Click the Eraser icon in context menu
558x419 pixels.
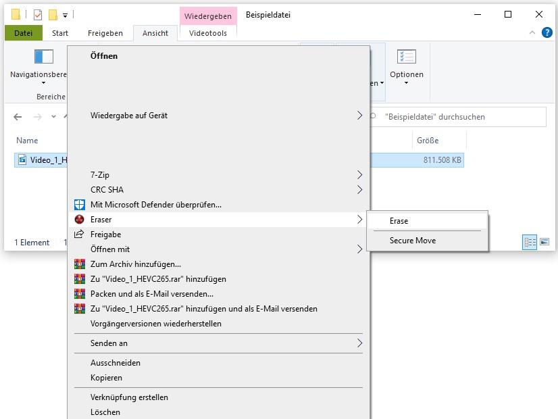point(80,220)
